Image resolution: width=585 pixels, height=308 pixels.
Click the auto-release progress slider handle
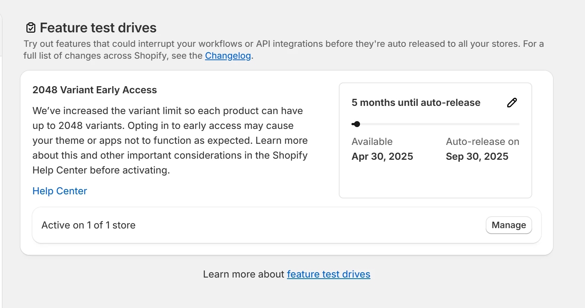356,124
